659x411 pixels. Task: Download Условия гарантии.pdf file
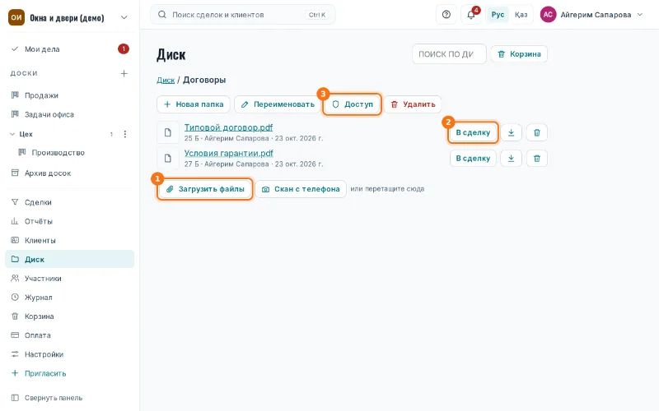[511, 158]
